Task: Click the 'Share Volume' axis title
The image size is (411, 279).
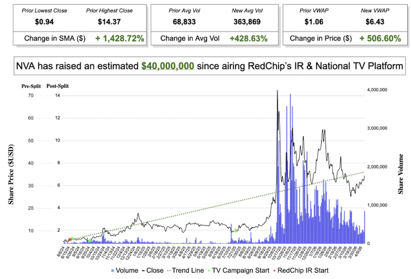Action: [x=400, y=174]
